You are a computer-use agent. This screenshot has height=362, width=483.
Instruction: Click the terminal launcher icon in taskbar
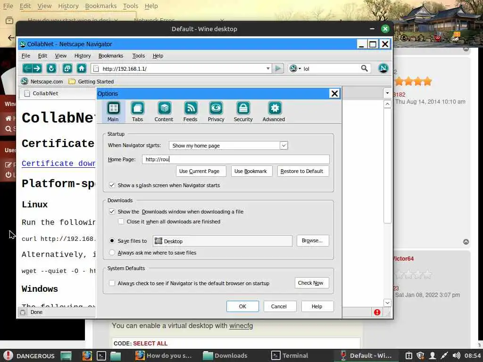tap(101, 356)
